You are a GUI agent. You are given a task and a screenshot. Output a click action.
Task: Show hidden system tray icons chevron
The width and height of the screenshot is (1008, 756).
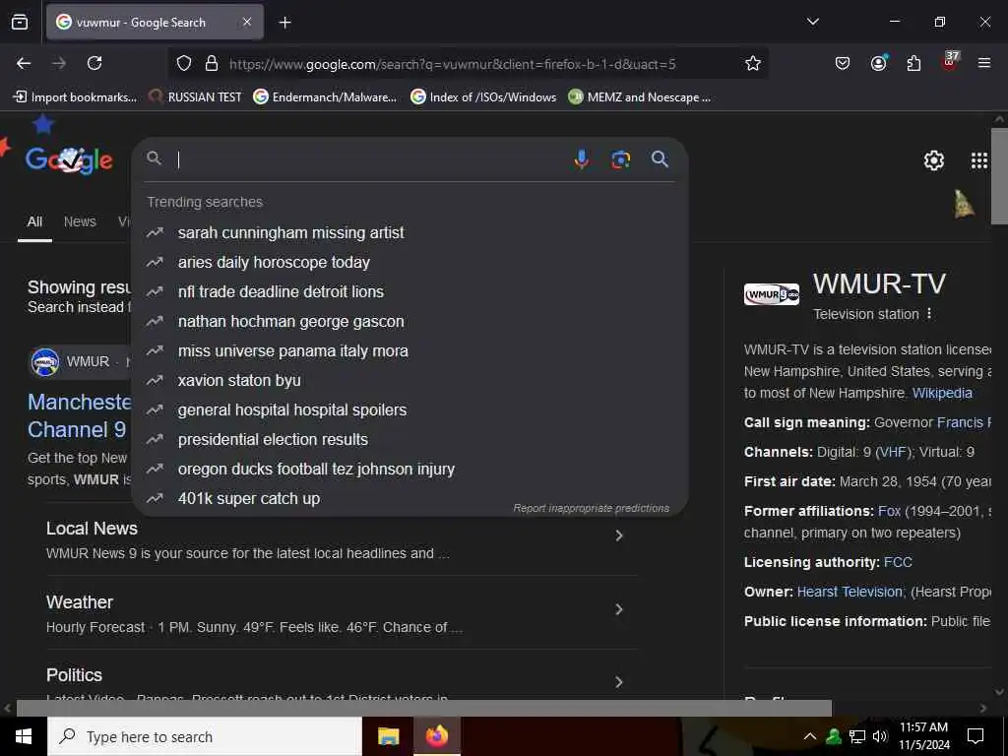[x=810, y=736]
